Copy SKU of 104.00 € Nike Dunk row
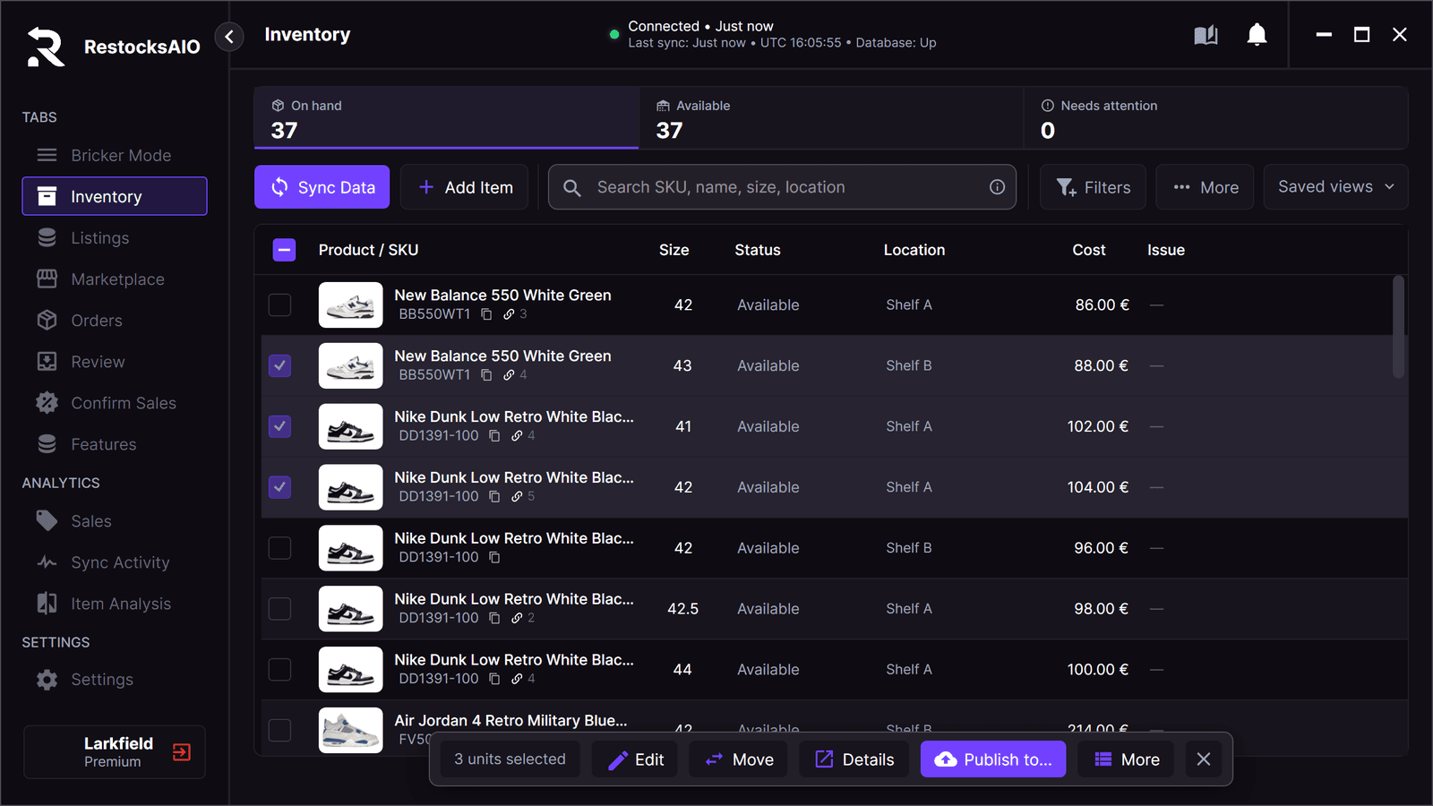Image resolution: width=1433 pixels, height=806 pixels. click(x=494, y=496)
